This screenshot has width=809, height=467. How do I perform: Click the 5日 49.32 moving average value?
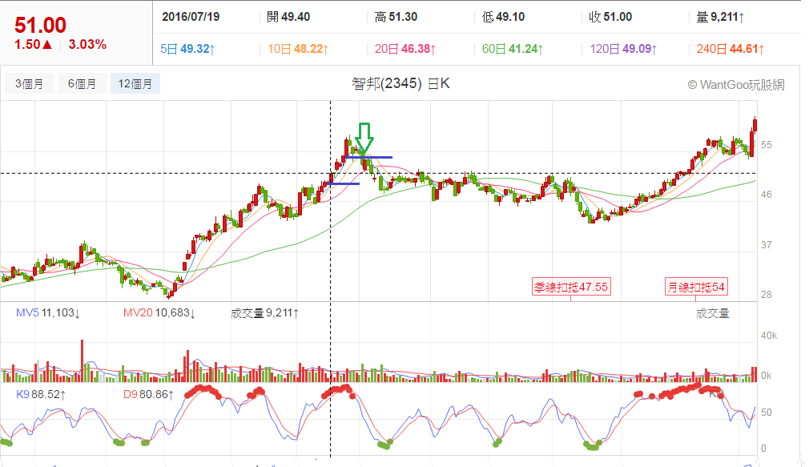click(x=187, y=49)
